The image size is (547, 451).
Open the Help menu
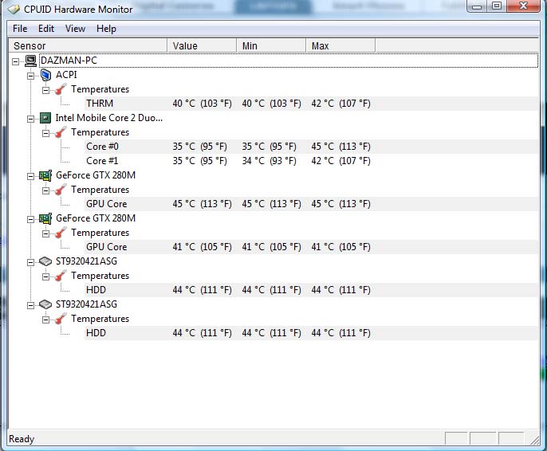(106, 29)
